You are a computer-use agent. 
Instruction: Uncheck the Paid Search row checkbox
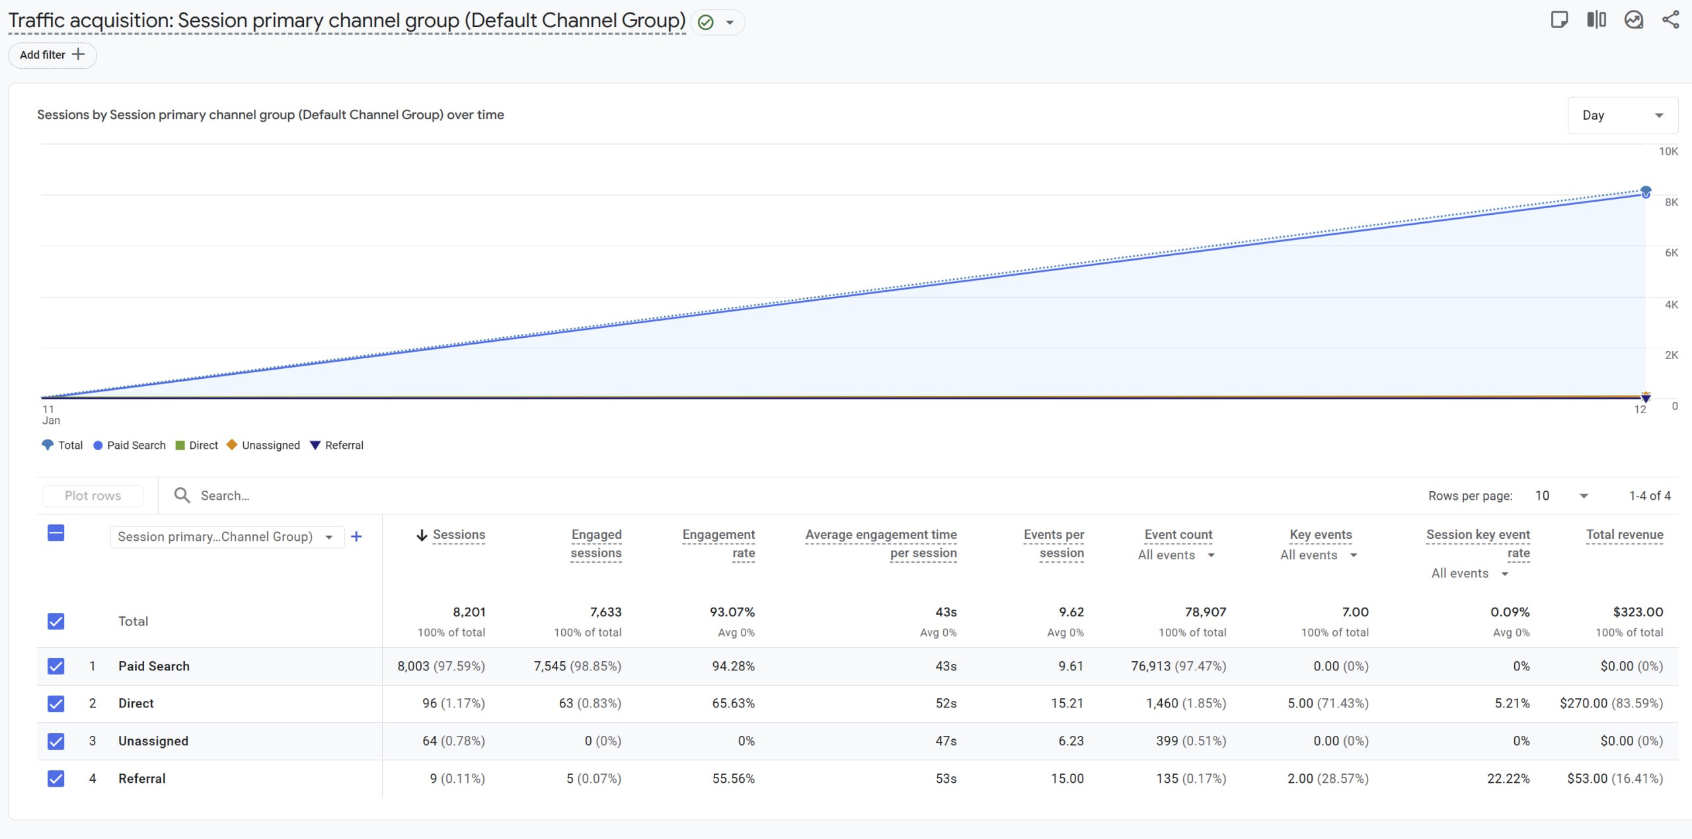coord(56,666)
